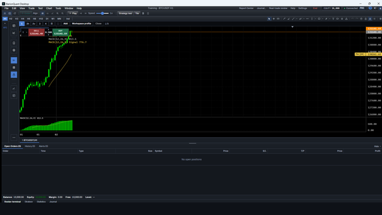The image size is (382, 215).
Task: Click the chart line sidebar icon
Action: tap(14, 33)
